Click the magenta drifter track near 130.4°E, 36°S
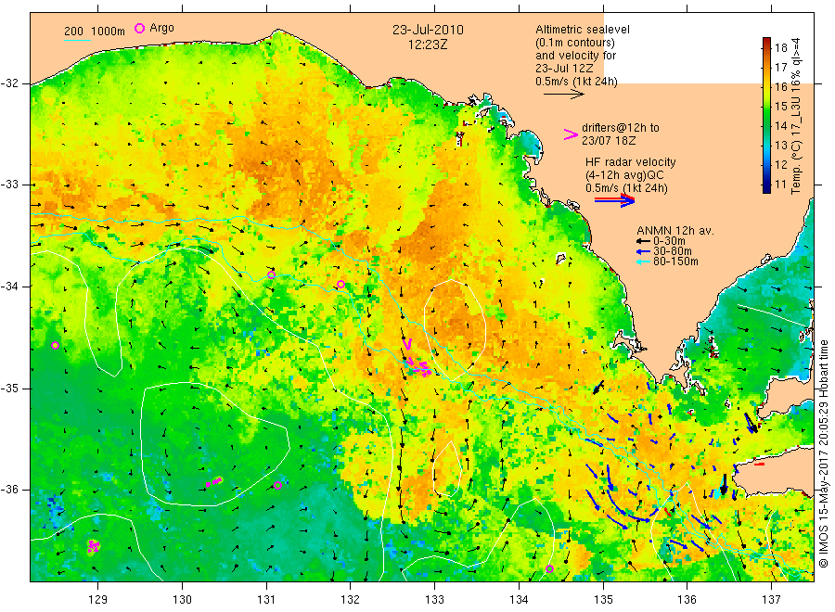This screenshot has width=835, height=612. click(x=213, y=482)
